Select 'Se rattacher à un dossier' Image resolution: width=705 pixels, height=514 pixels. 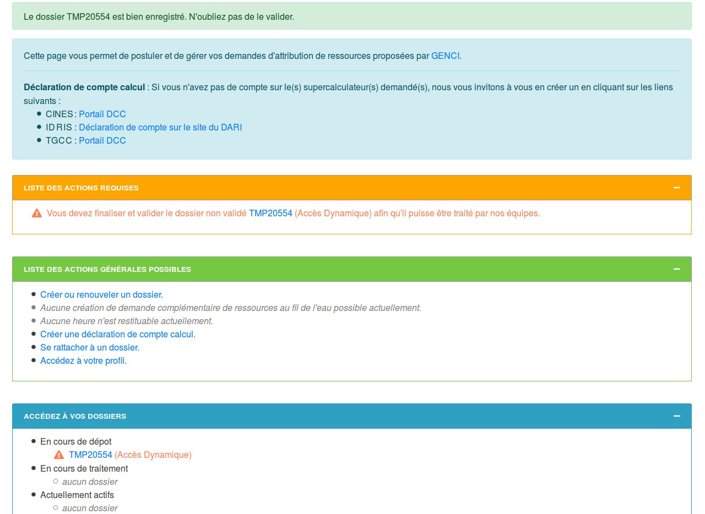(90, 347)
